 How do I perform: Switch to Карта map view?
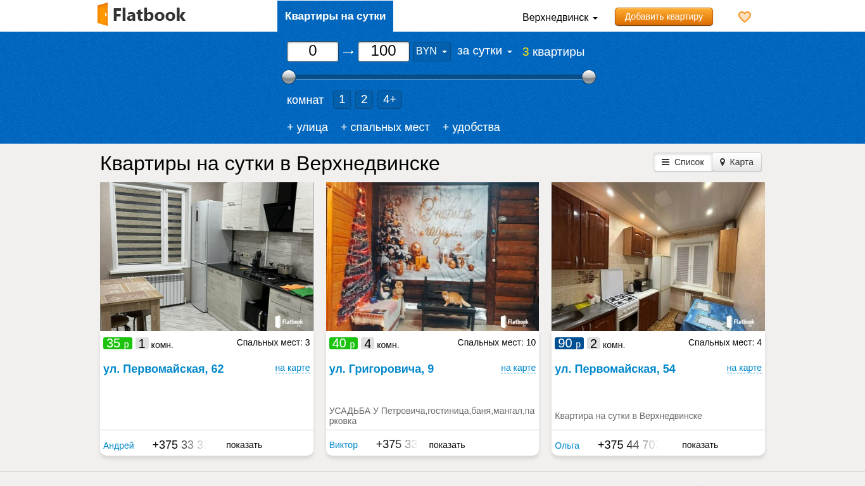point(736,162)
